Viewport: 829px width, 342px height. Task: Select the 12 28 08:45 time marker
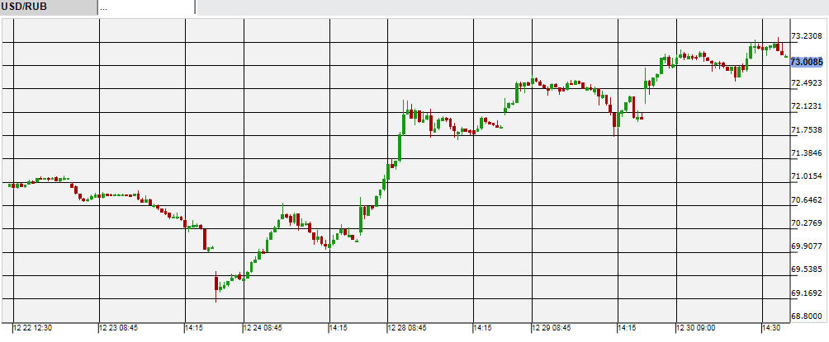coord(408,328)
